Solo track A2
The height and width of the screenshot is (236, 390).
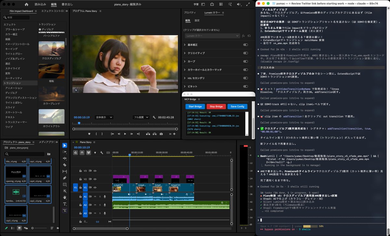click(x=100, y=205)
